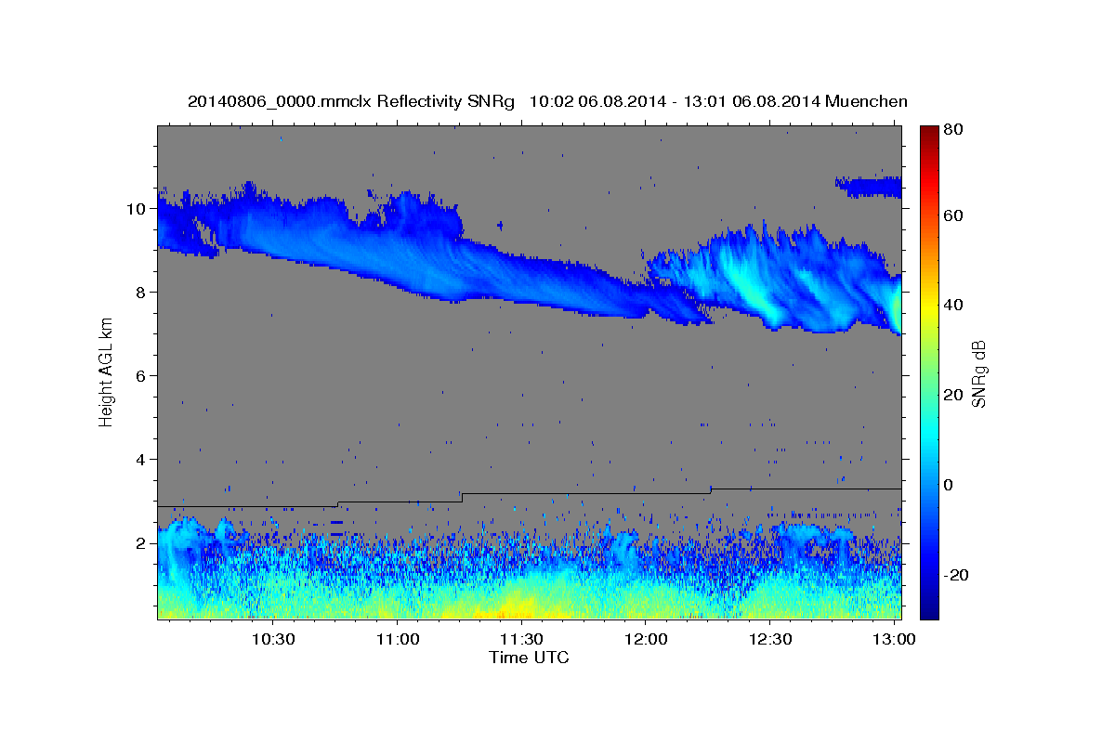Click the 'Height AGL km' axis label

pos(107,372)
